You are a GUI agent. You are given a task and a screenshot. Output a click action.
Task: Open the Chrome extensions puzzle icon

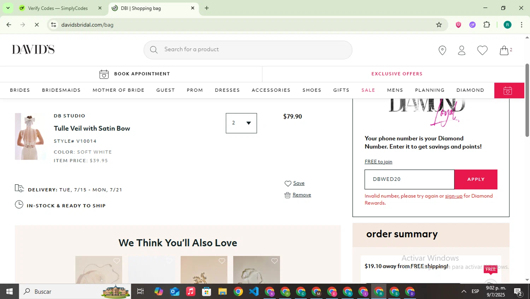487,25
